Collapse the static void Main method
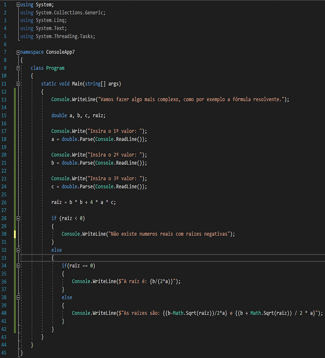This screenshot has width=325, height=358. click(18, 84)
